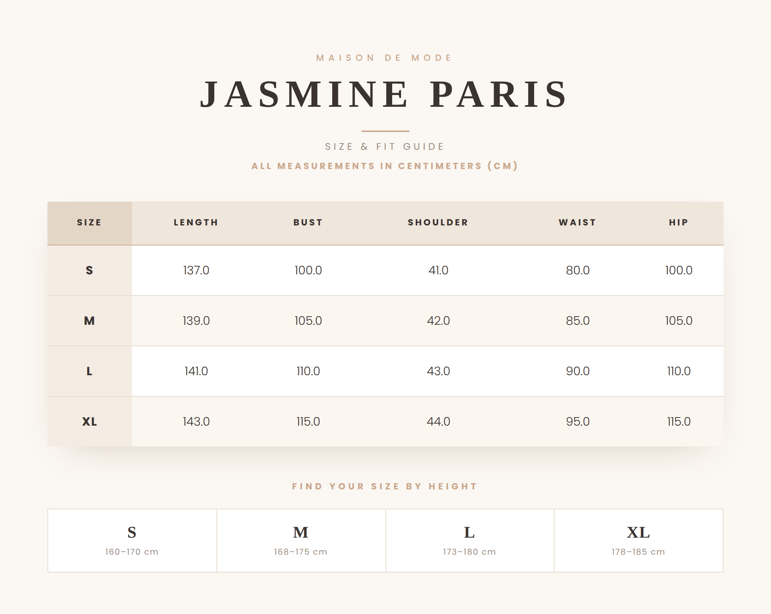Click the MAISON DE MODE tagline
This screenshot has width=771, height=614.
pos(384,58)
